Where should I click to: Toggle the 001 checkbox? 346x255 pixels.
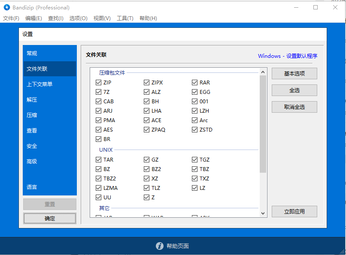pyautogui.click(x=194, y=101)
